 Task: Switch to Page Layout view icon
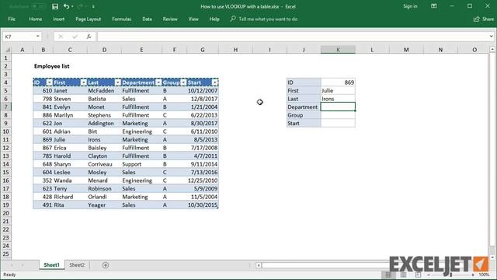[x=403, y=275]
